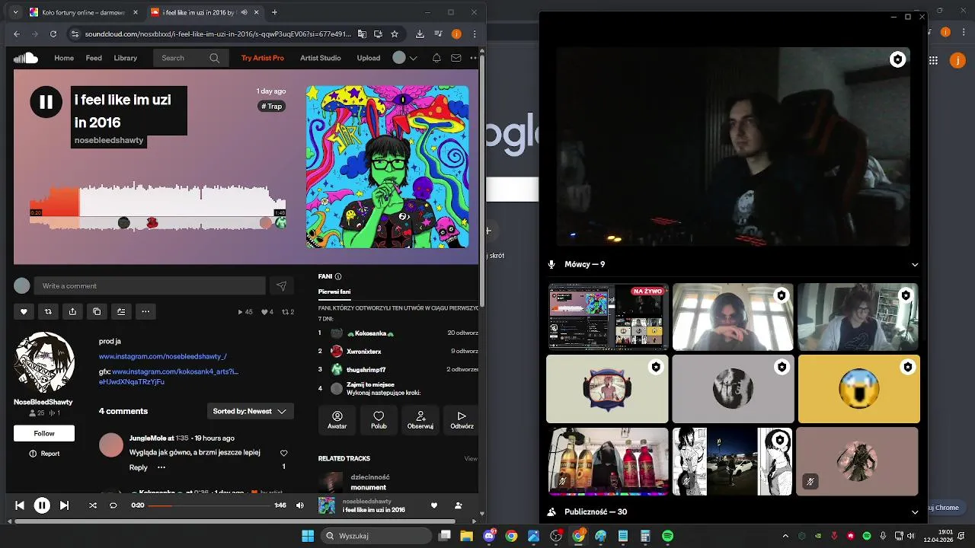Open Spotify from the taskbar

click(667, 536)
